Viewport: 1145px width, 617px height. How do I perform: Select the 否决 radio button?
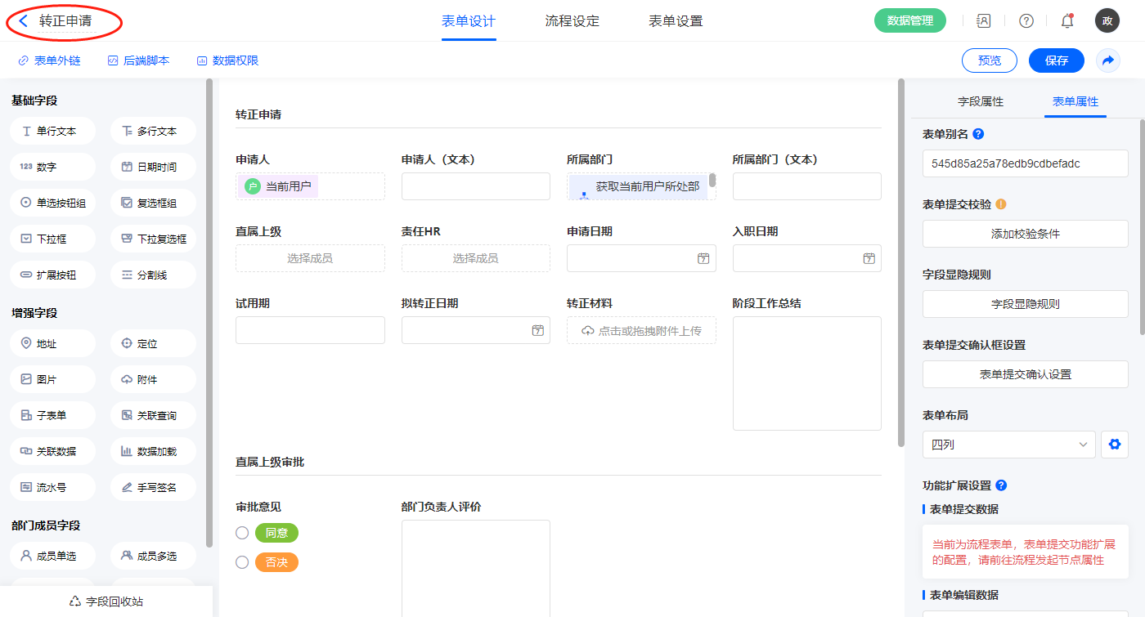click(242, 562)
